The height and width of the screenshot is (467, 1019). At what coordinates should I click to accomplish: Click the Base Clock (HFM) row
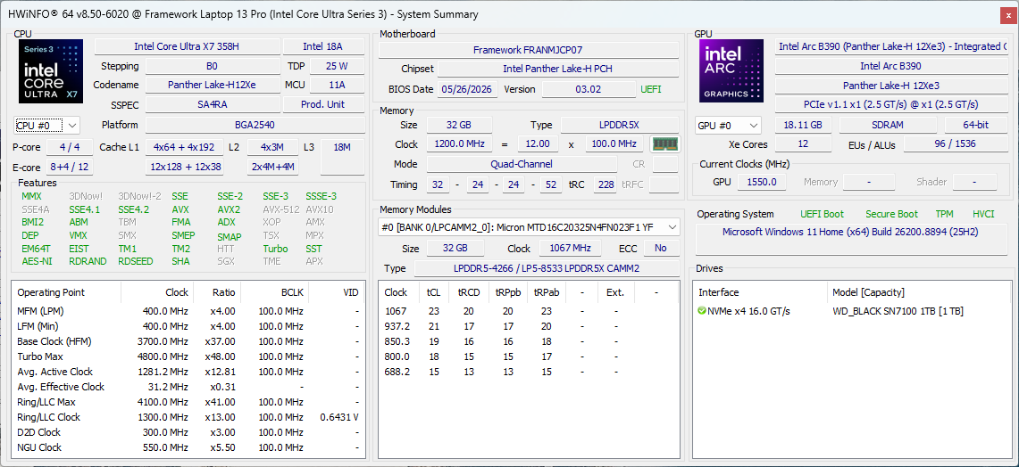pos(188,341)
